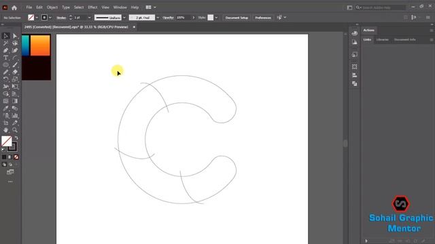
Task: Swap fill and stroke colors
Action: coord(16,138)
